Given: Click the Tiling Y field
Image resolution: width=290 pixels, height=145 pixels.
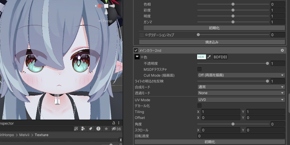Looking at the screenshot, I should tap(266, 112).
